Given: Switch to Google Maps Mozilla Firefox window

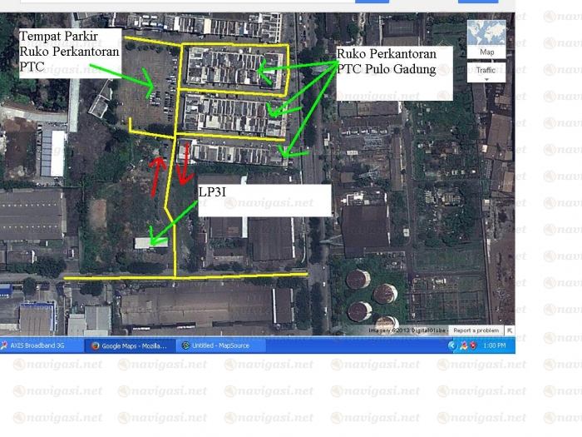Looking at the screenshot, I should click(x=128, y=345).
